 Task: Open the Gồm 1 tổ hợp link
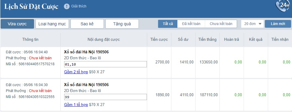point(76,105)
